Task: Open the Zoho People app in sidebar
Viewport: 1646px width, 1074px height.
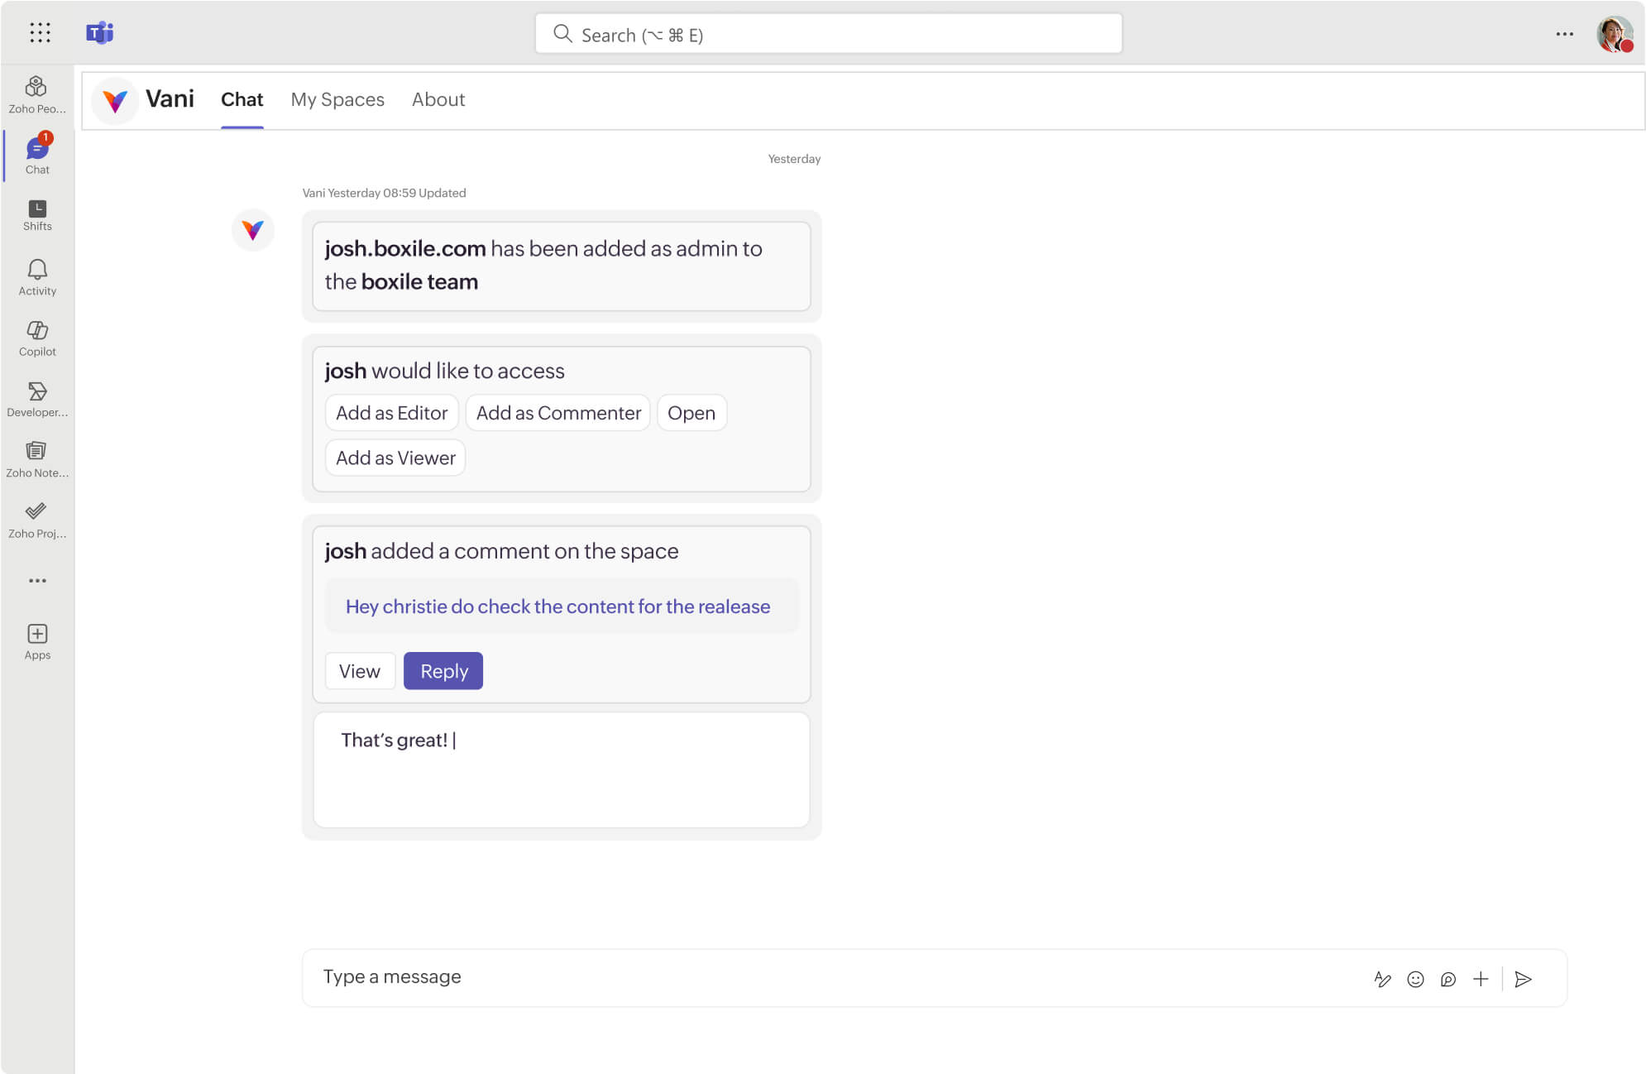Action: tap(36, 94)
